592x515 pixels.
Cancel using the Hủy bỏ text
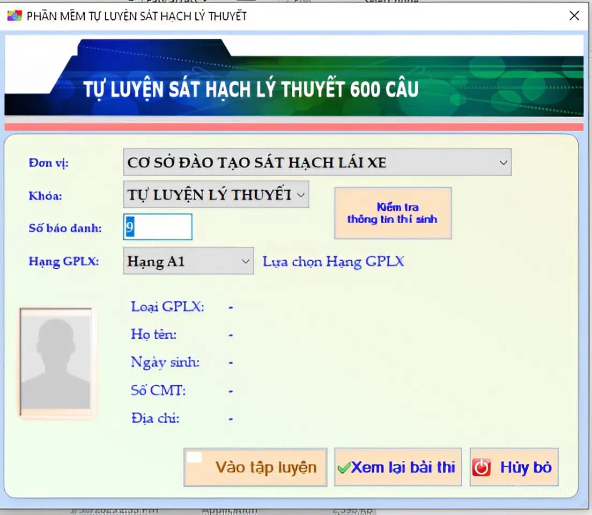pyautogui.click(x=526, y=467)
